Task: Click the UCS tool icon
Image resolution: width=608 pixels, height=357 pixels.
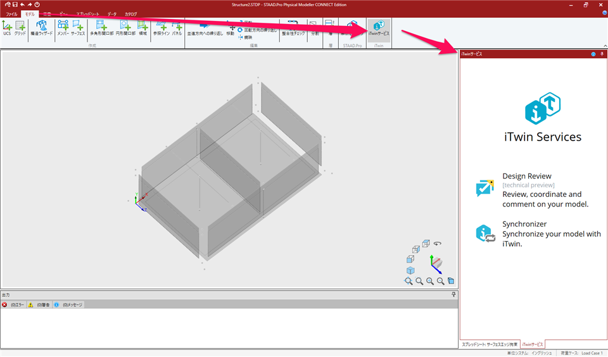Action: pyautogui.click(x=6, y=27)
